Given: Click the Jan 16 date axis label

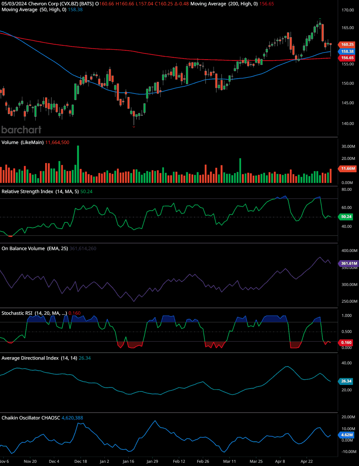Looking at the screenshot, I should (128, 461).
